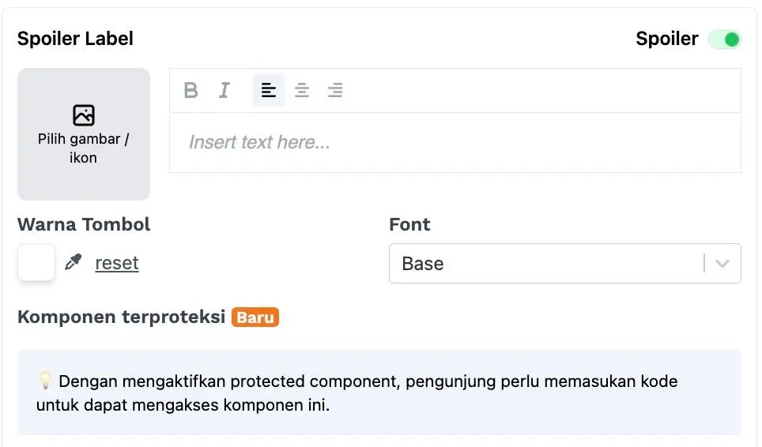Image resolution: width=762 pixels, height=447 pixels.
Task: Open the Warna Tombol color swatch
Action: coord(36,262)
